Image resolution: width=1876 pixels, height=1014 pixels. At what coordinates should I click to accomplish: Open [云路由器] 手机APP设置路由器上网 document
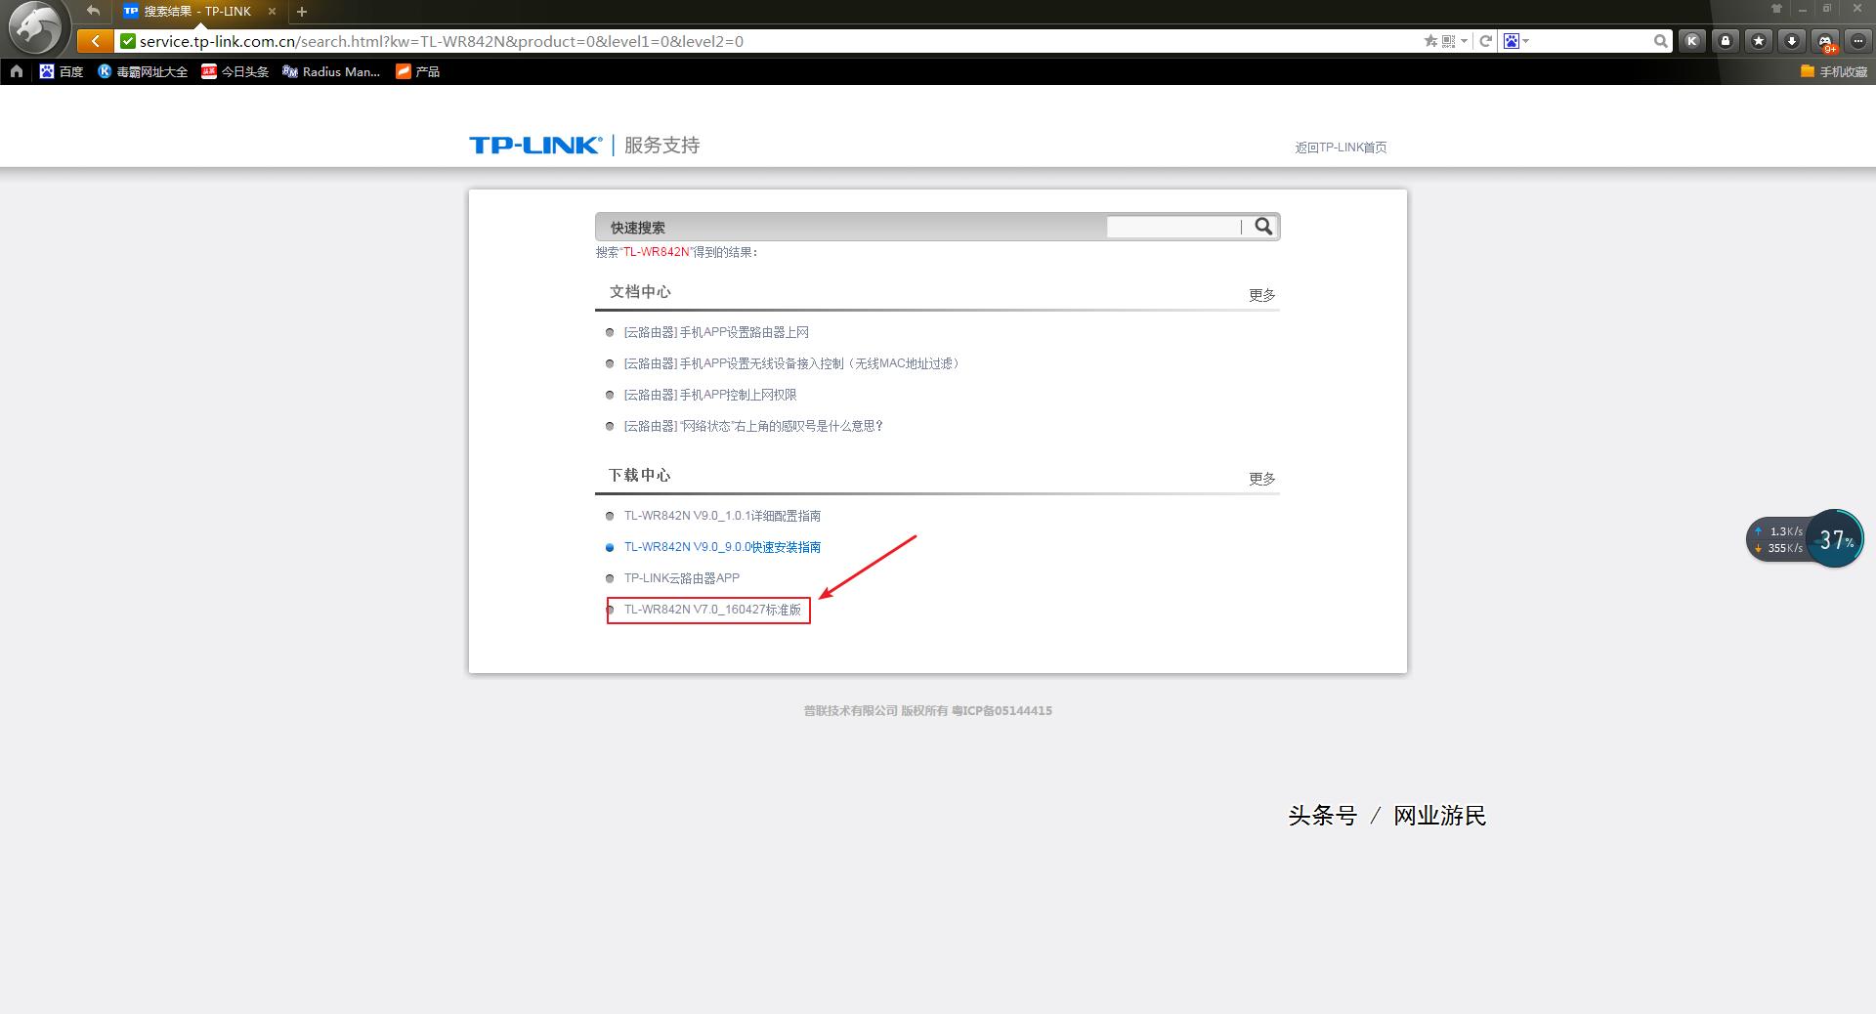(716, 332)
